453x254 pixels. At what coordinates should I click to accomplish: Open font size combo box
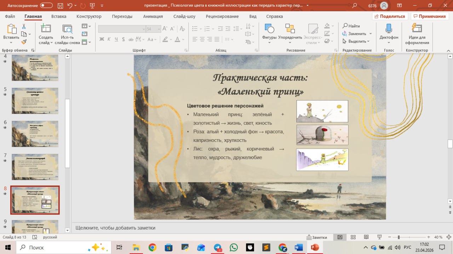pyautogui.click(x=153, y=29)
